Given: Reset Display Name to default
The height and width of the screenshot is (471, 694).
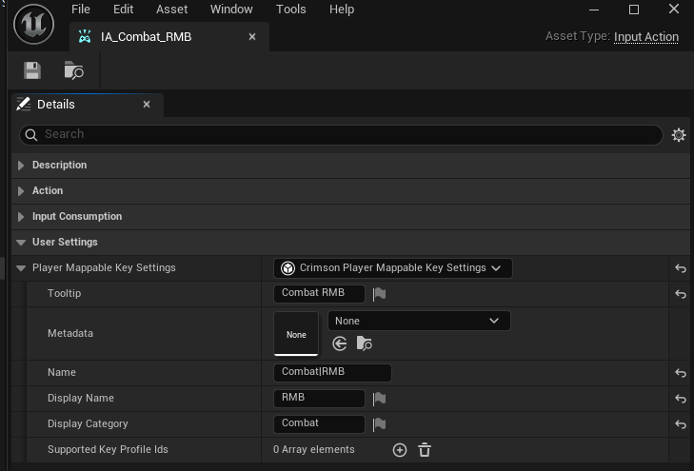Looking at the screenshot, I should coord(681,399).
